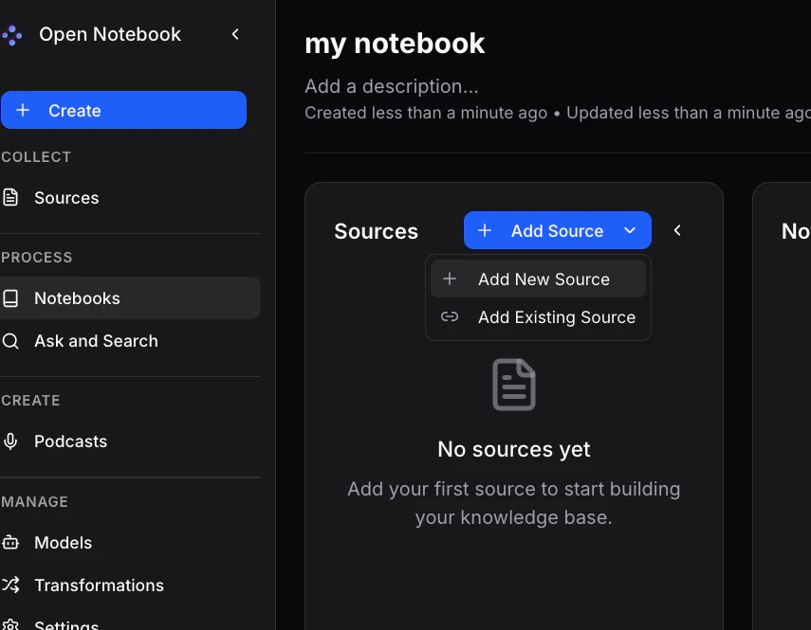Collapse the sidebar with the chevron

click(235, 35)
